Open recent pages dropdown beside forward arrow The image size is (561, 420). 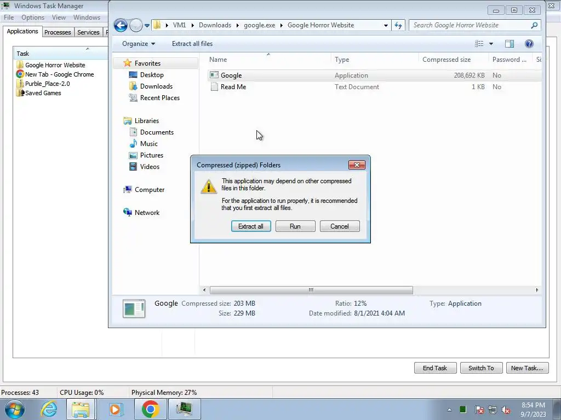pyautogui.click(x=147, y=26)
